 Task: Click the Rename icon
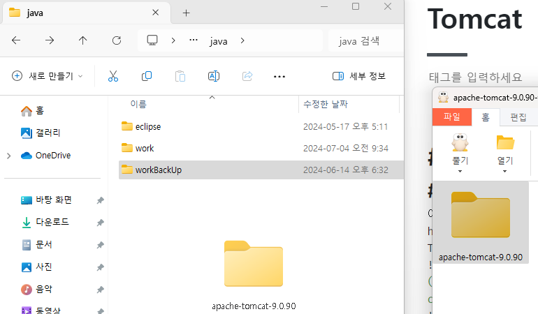point(214,76)
